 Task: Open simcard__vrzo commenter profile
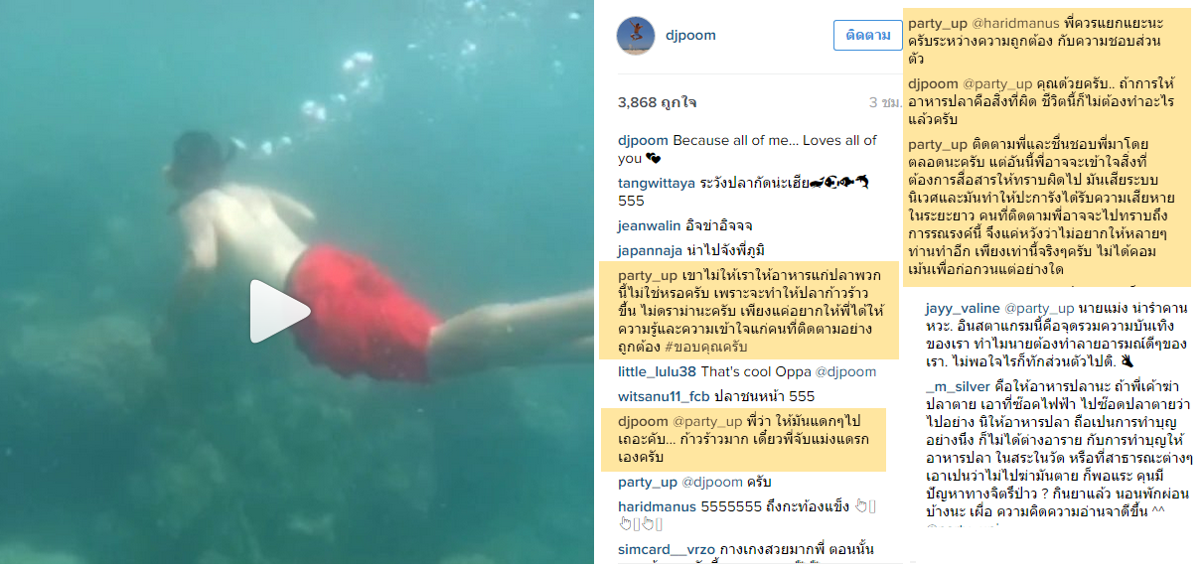(666, 550)
